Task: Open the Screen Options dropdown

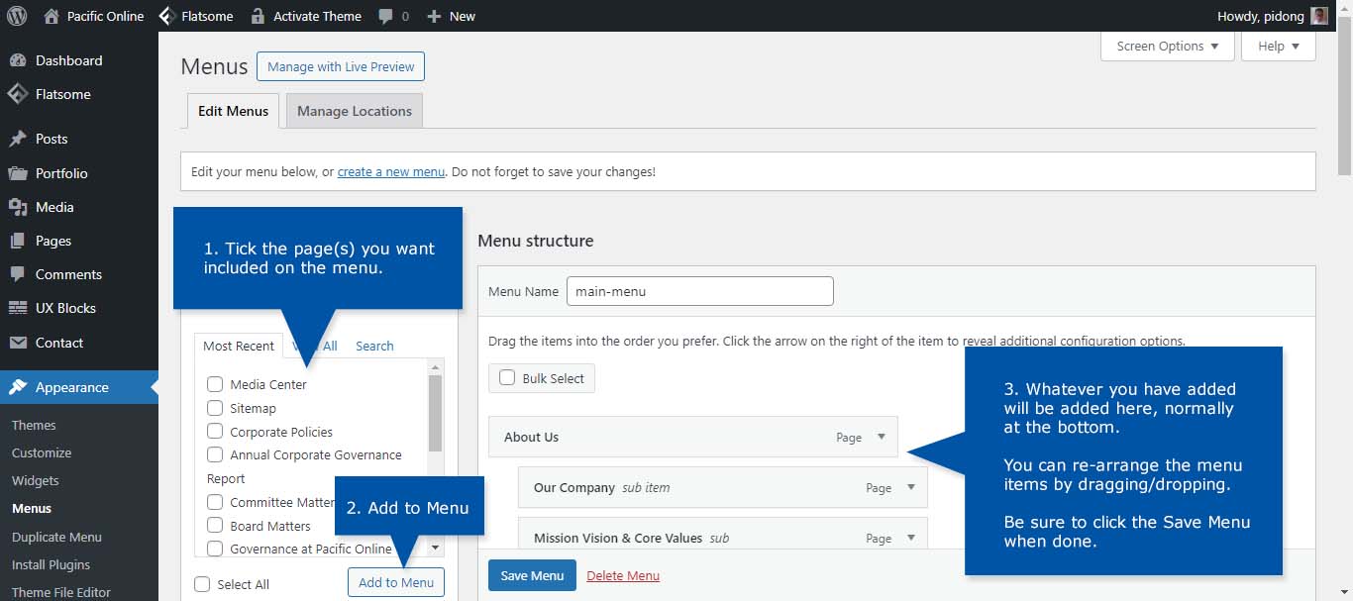Action: tap(1167, 47)
